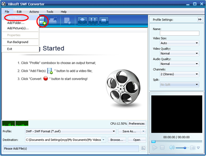The height and width of the screenshot is (156, 206).
Task: Click the film reel graphic
Action: (123, 88)
